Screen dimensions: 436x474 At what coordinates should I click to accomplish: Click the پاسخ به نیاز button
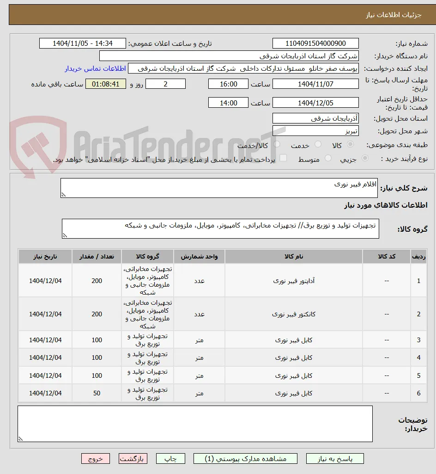click(x=335, y=459)
